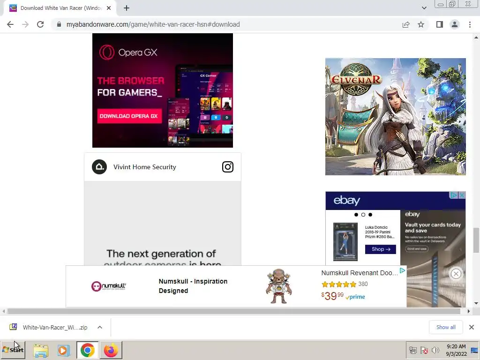Open Windows Explorer from the taskbar
The width and height of the screenshot is (480, 360).
point(41,351)
